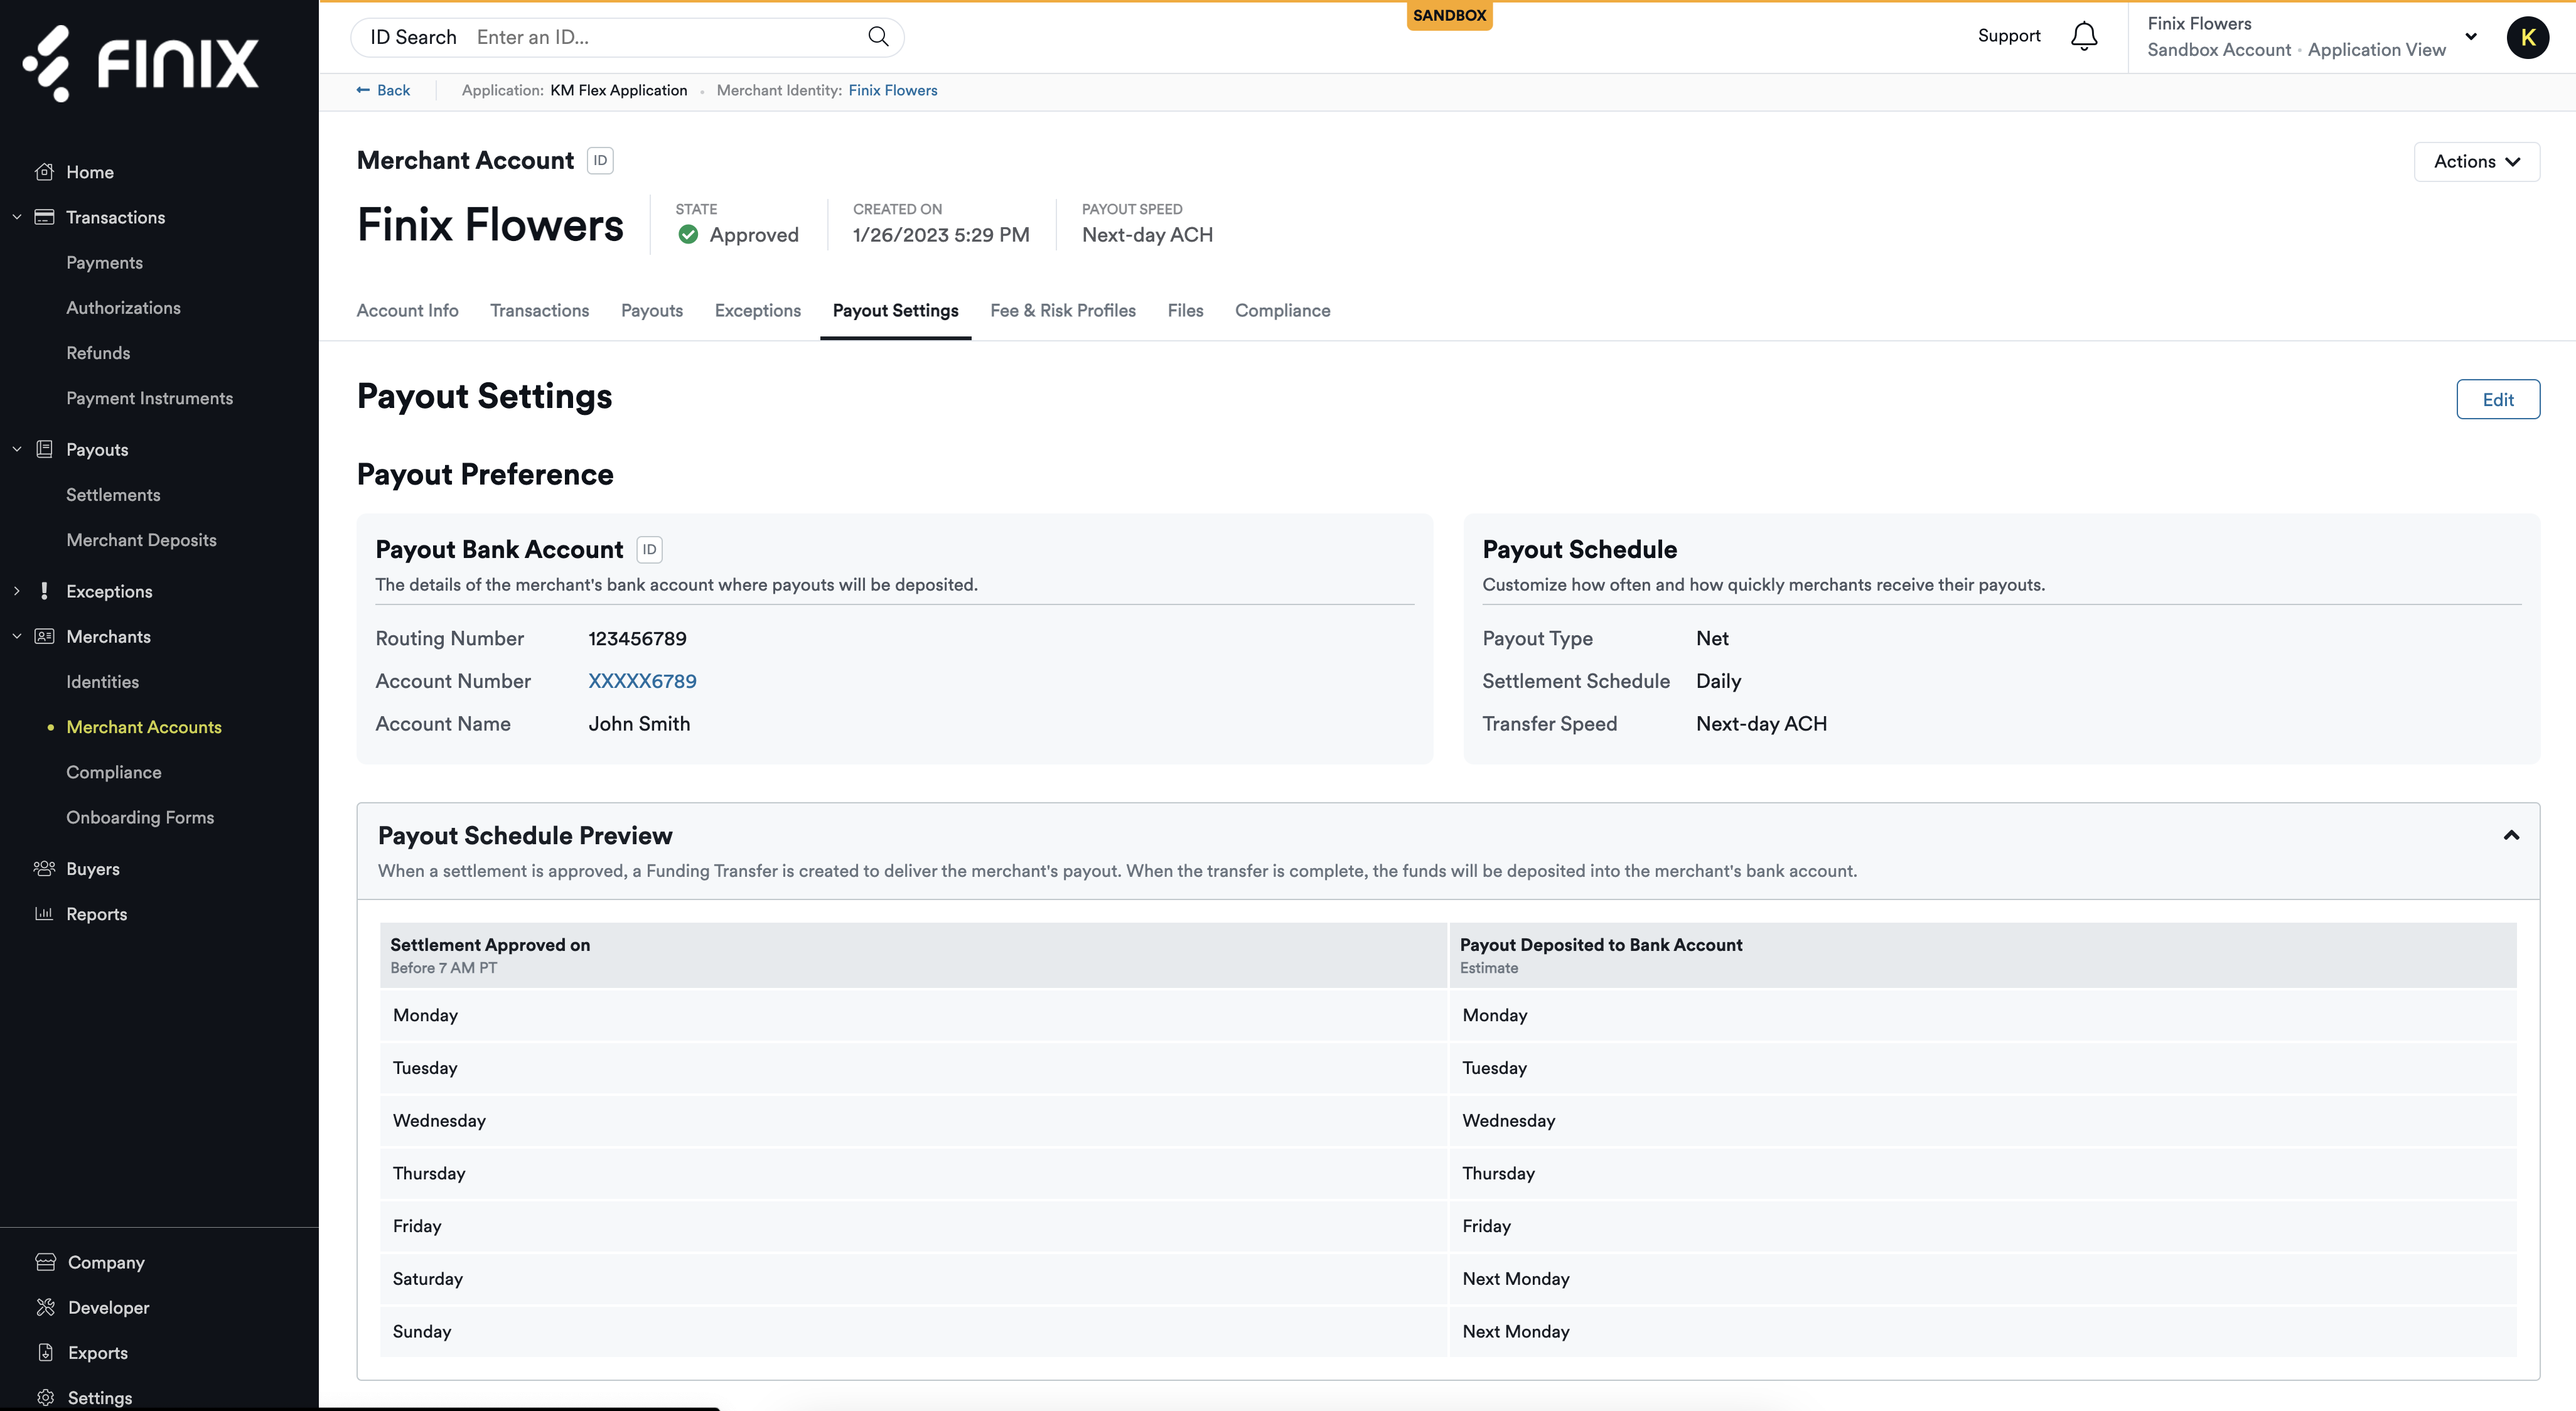Open Refunds in the sidebar
This screenshot has width=2576, height=1411.
click(98, 352)
